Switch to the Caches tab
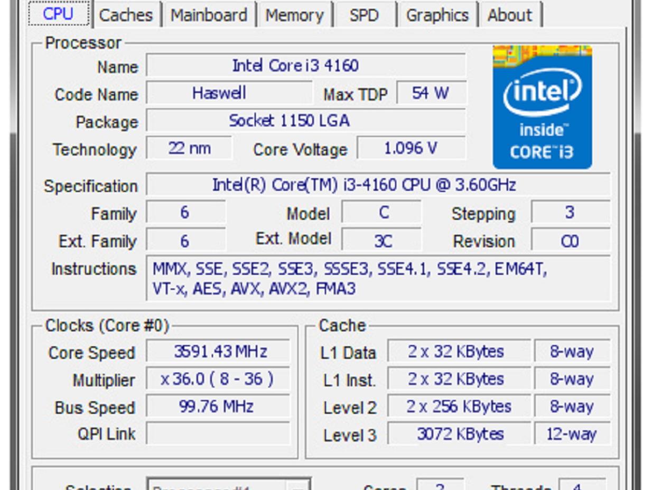This screenshot has width=653, height=490. coord(125,15)
